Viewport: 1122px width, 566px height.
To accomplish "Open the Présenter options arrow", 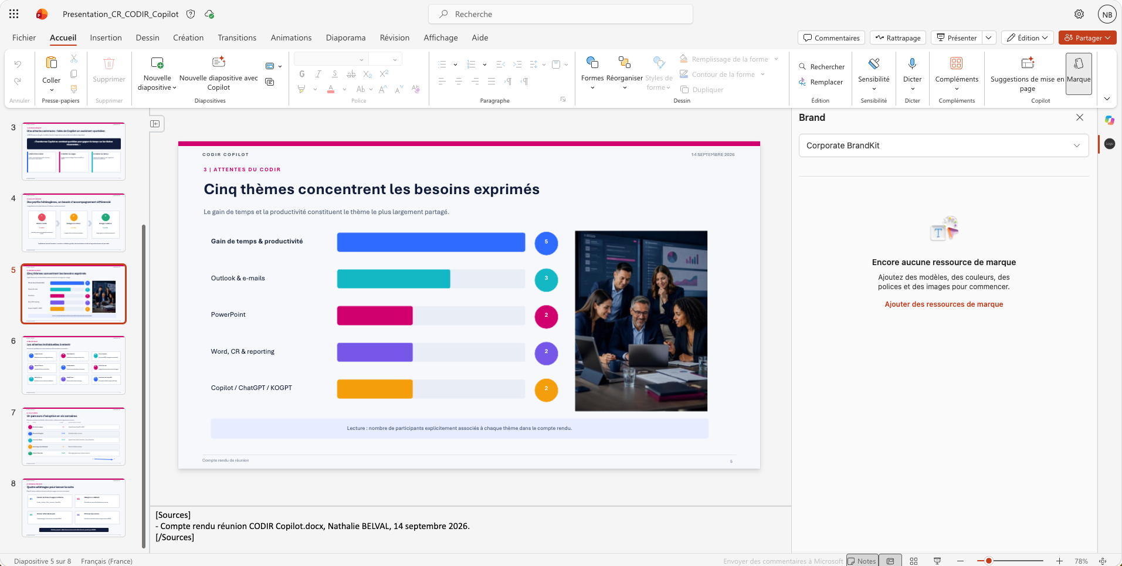I will coord(989,38).
